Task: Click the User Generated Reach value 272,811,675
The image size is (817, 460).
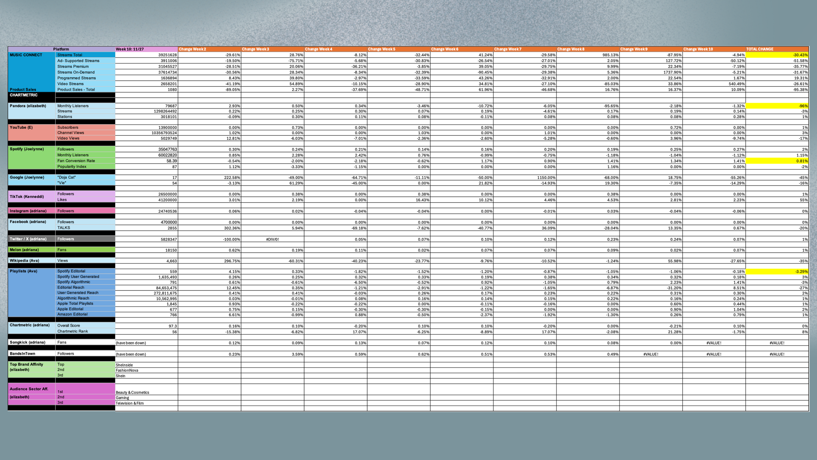Action: [146, 293]
